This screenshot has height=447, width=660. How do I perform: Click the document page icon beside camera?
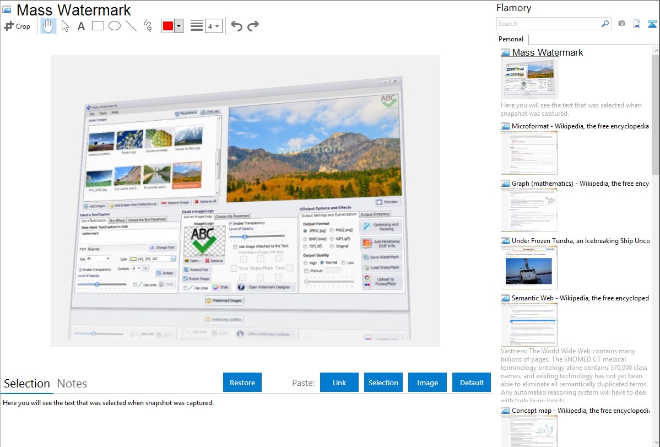[x=637, y=24]
